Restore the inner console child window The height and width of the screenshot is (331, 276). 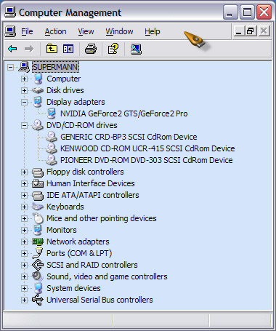pyautogui.click(x=251, y=31)
